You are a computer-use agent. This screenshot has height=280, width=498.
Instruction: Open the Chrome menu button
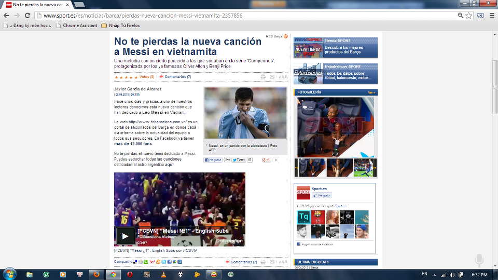pos(491,16)
